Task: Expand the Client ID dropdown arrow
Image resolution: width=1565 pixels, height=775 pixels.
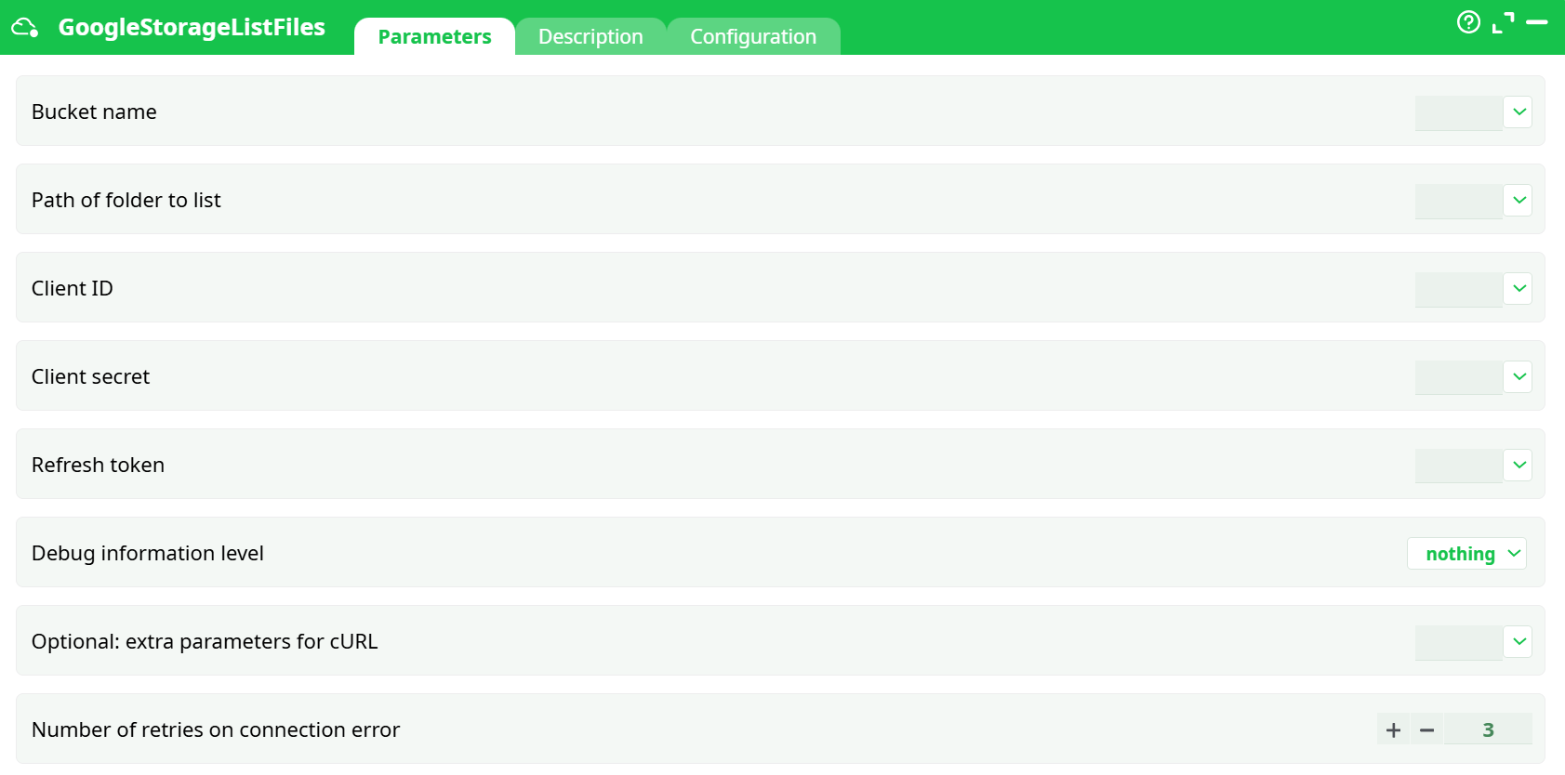Action: 1519,289
